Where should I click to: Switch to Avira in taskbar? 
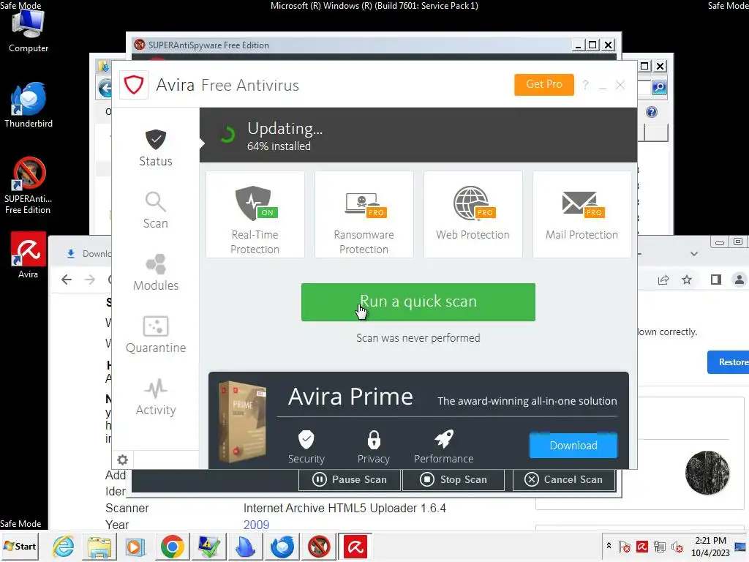point(355,547)
